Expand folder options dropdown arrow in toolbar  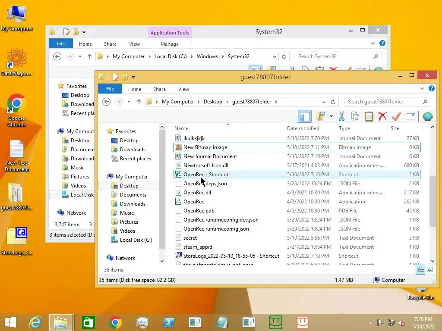pyautogui.click(x=331, y=116)
